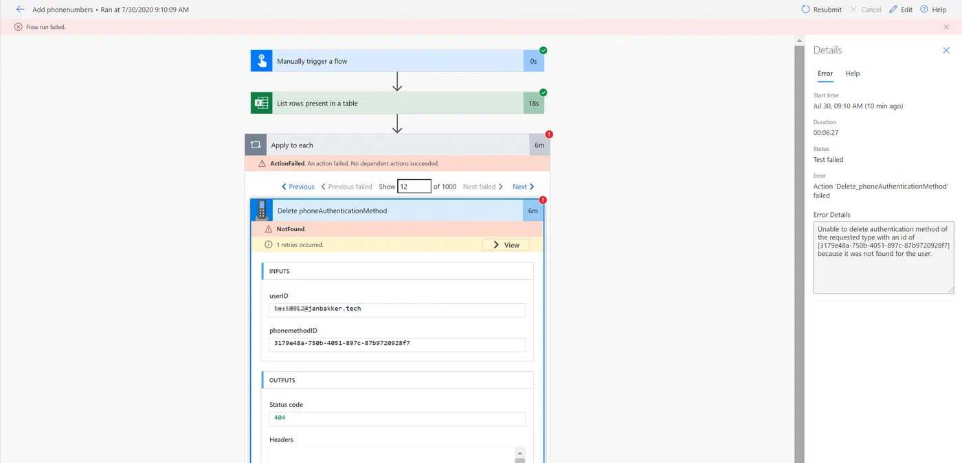Click red error badge on Delete phoneAuthenticationMethod
Screen dimensions: 962x463
pos(543,200)
